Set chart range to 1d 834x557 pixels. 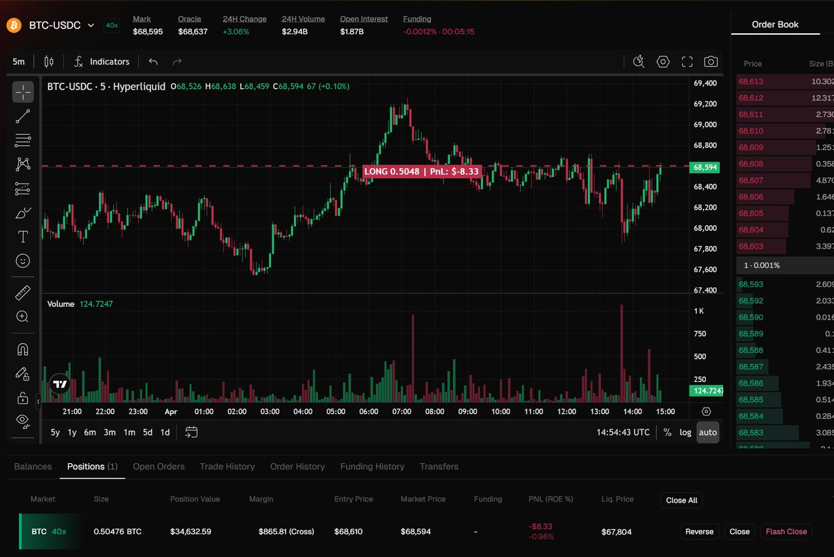pyautogui.click(x=165, y=432)
